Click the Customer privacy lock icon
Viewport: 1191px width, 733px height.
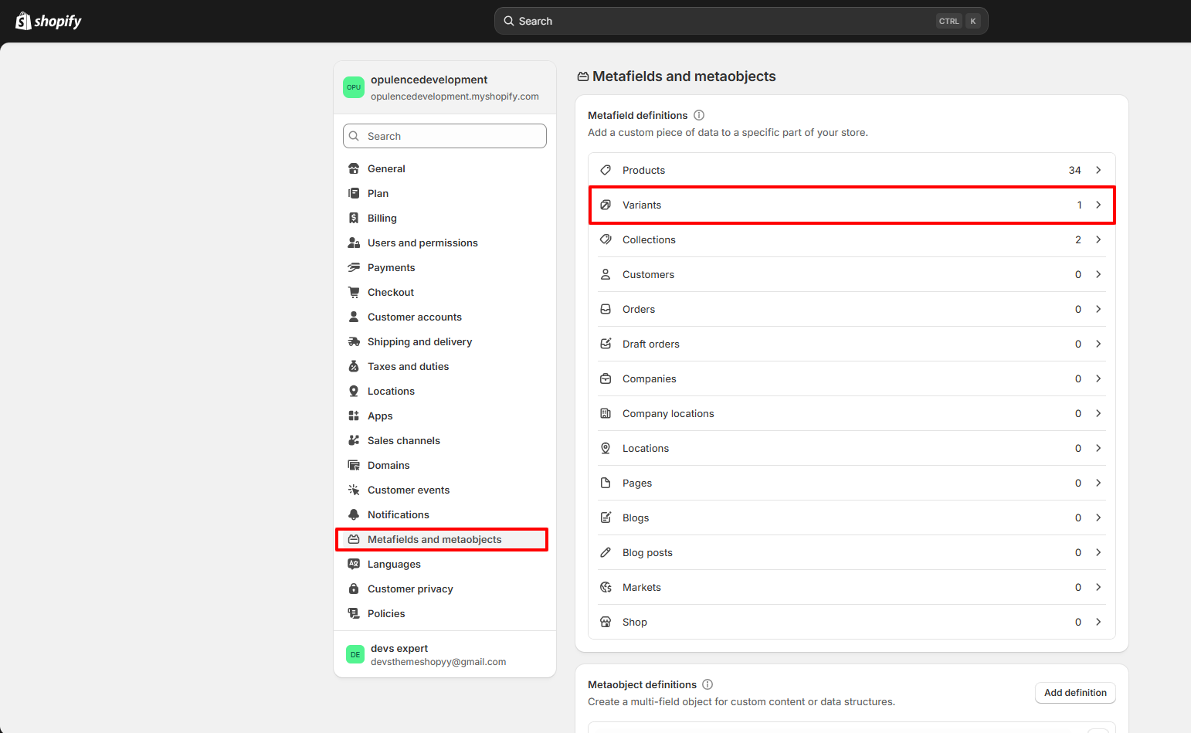coord(354,589)
